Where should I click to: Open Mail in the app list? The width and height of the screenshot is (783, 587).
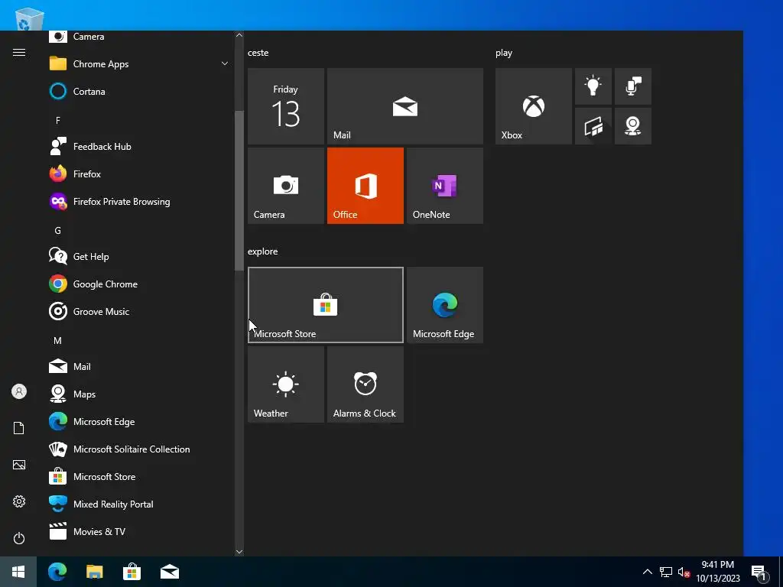click(140, 366)
